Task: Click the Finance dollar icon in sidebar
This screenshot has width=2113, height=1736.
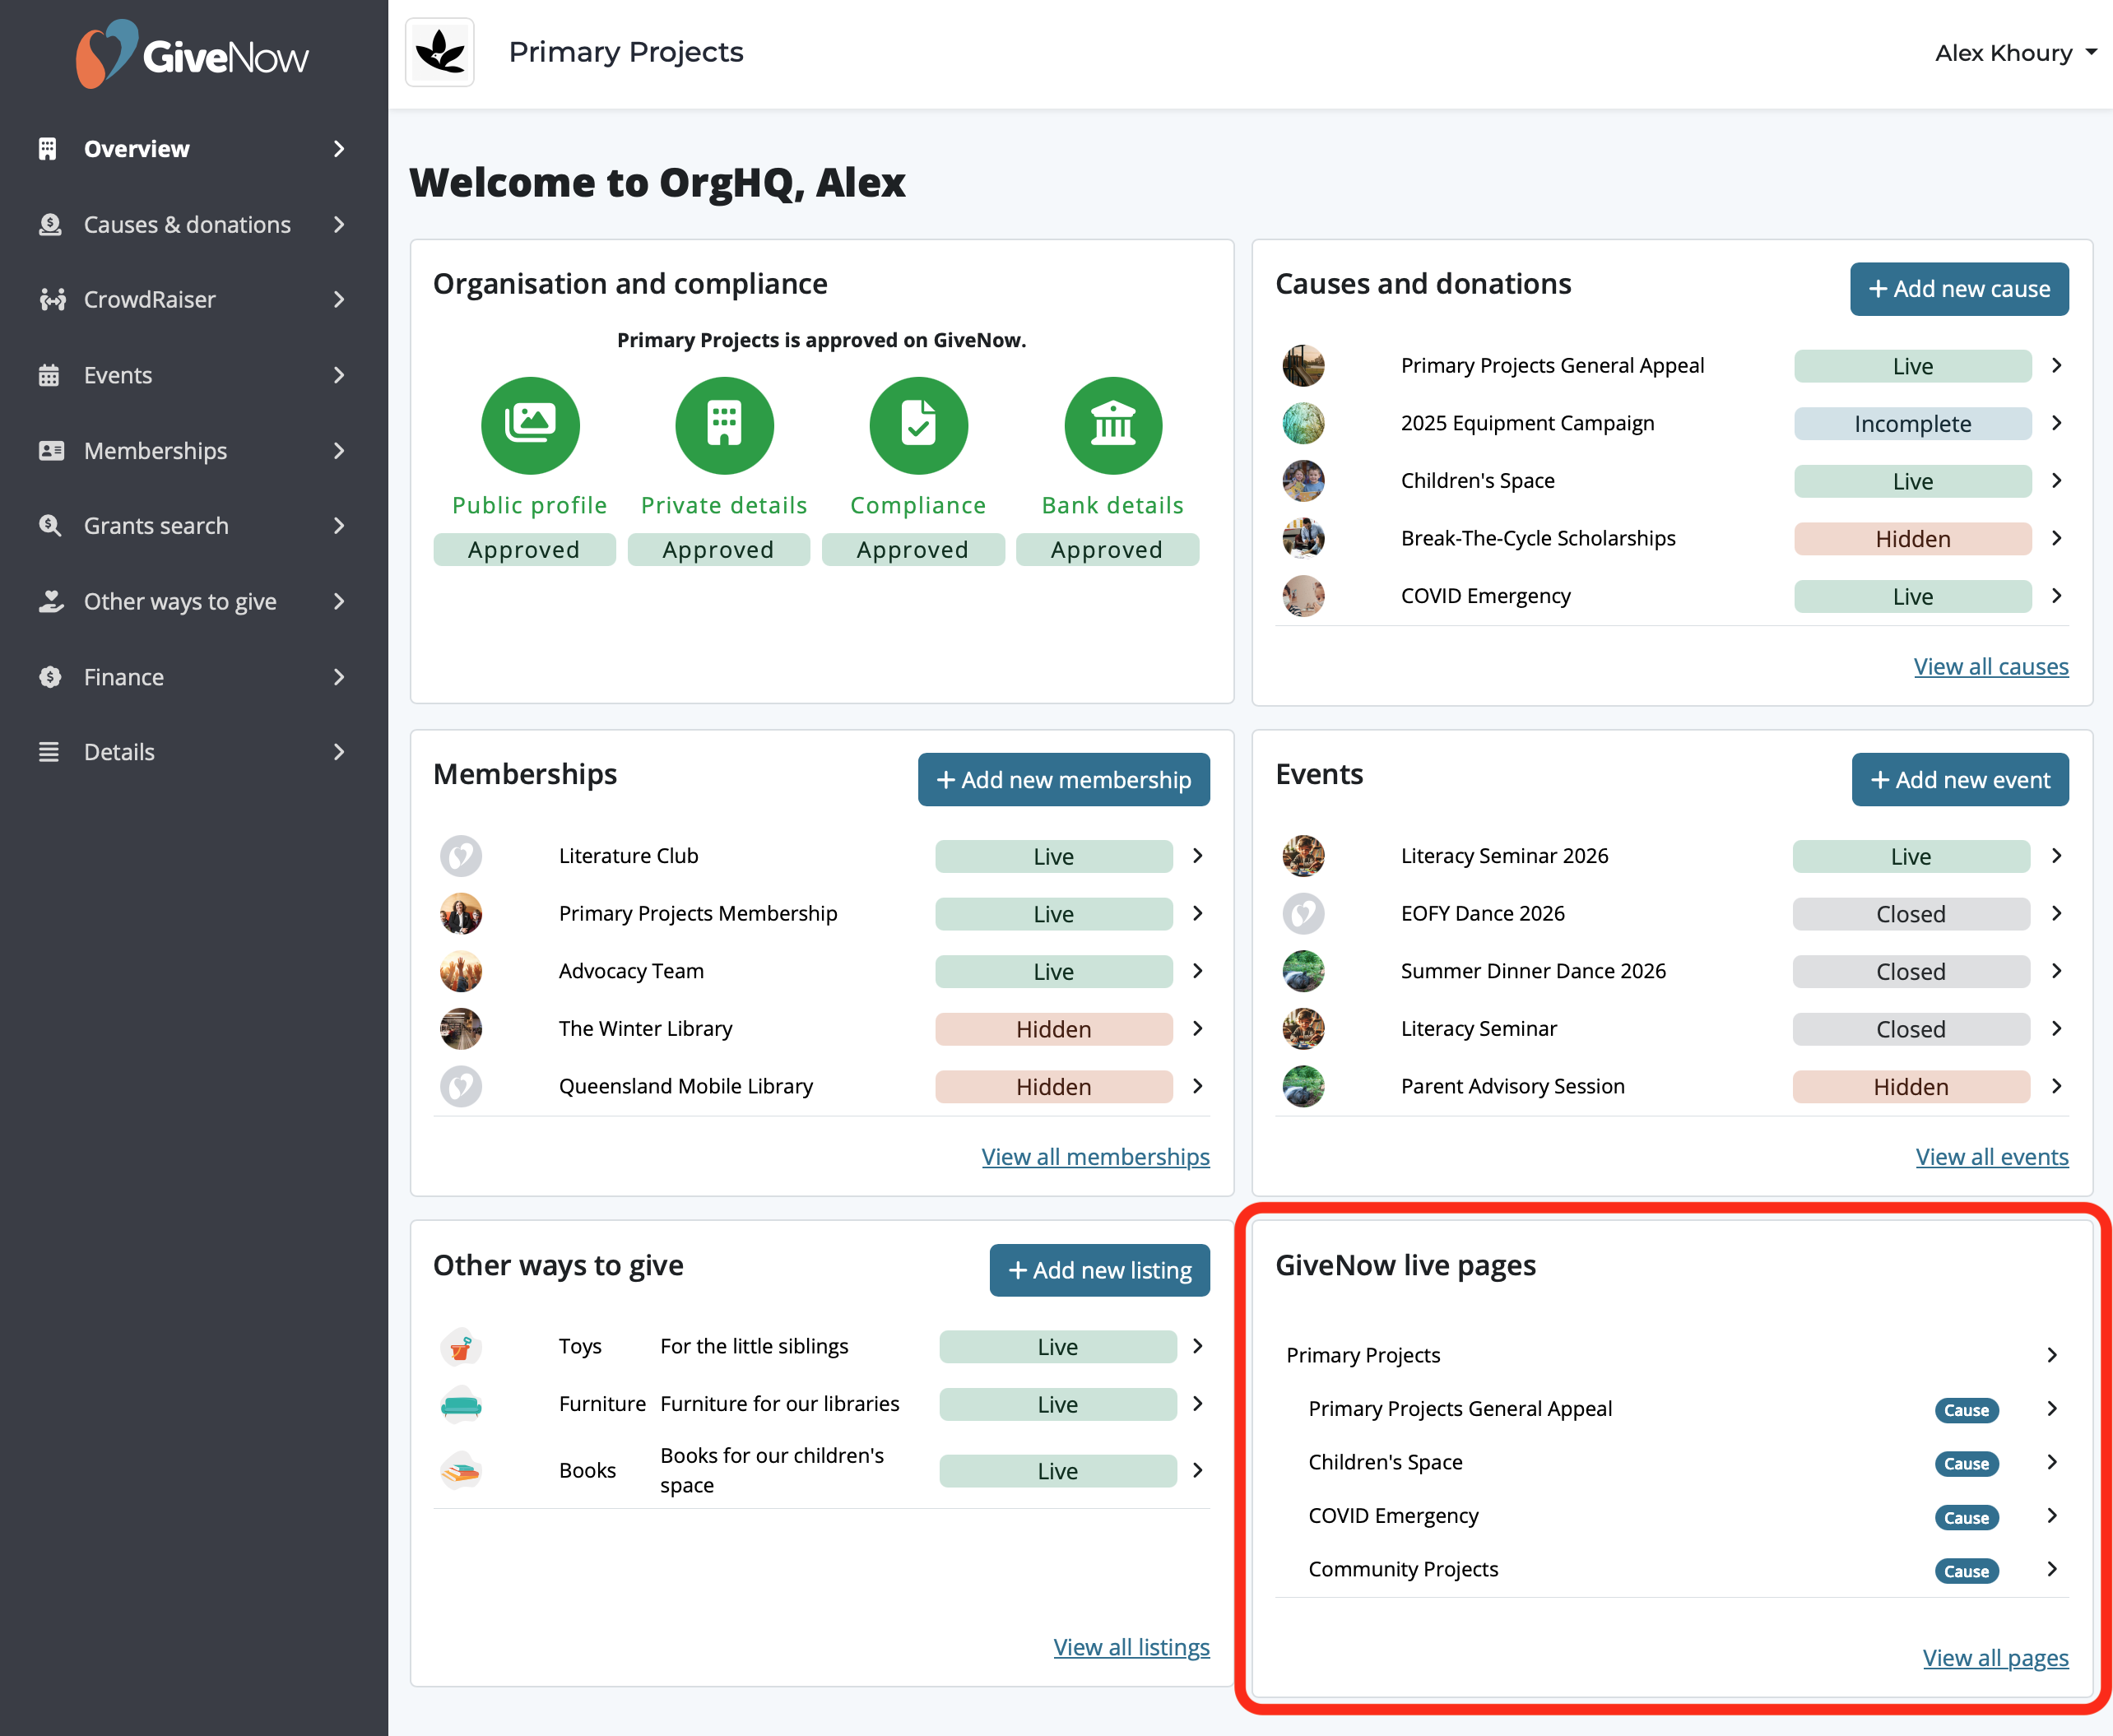Action: pos(50,677)
